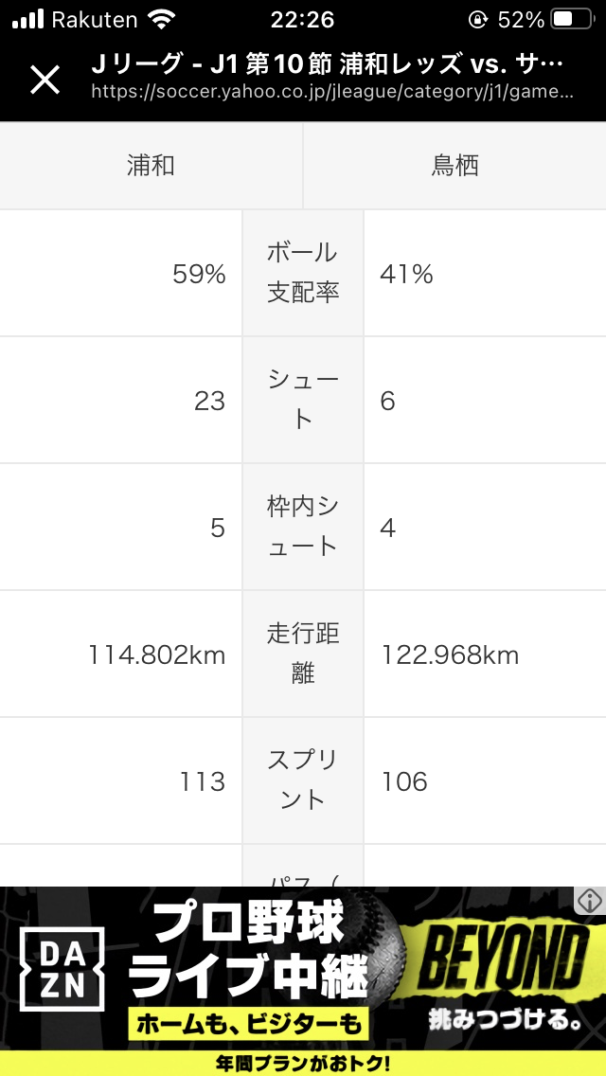606x1076 pixels.
Task: Tap the 22:26 clock in the status bar
Action: click(302, 19)
